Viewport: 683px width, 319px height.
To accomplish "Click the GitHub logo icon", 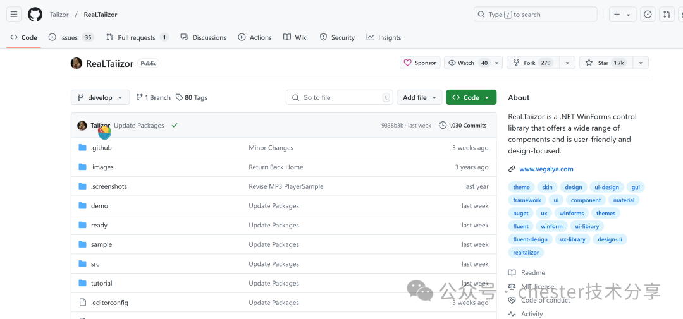I will [35, 15].
